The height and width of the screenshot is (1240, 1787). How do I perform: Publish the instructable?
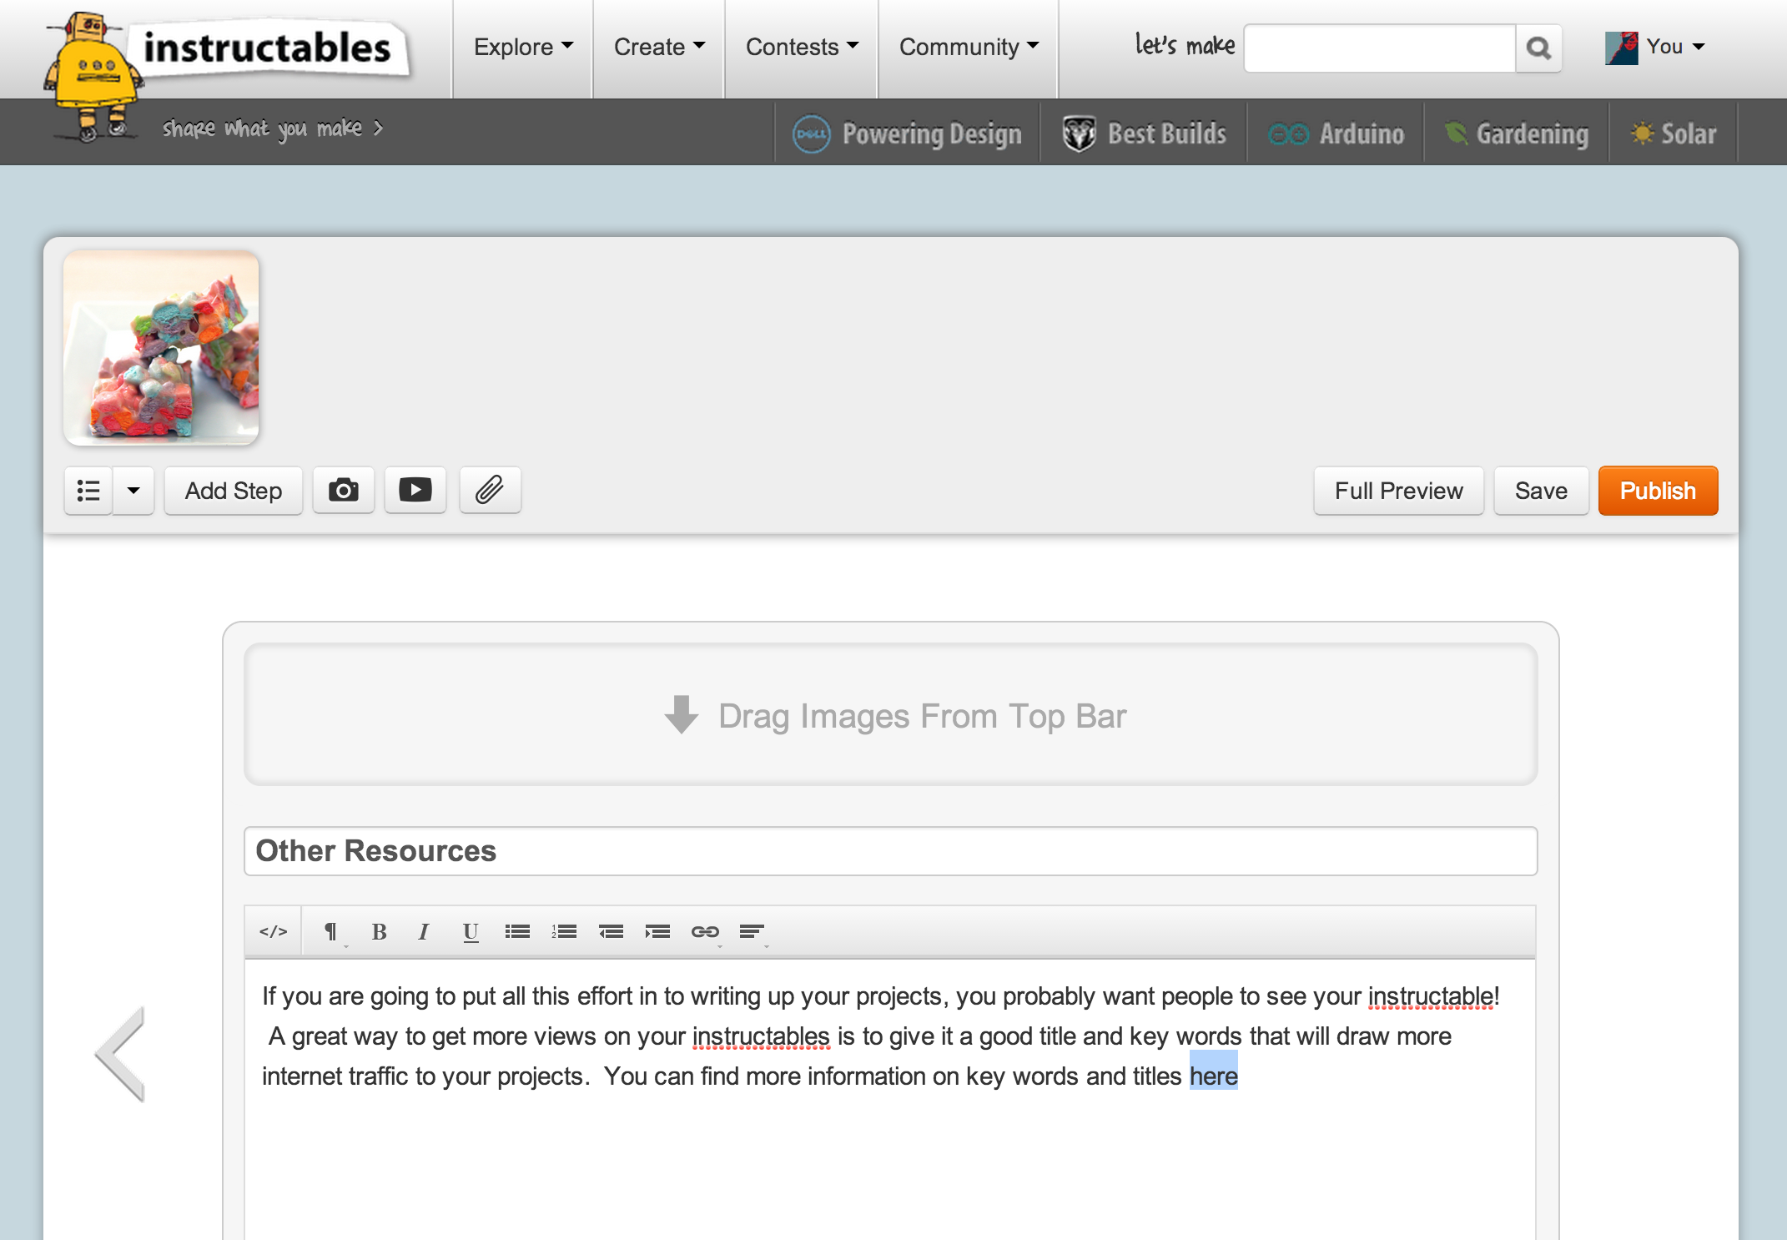coord(1657,491)
